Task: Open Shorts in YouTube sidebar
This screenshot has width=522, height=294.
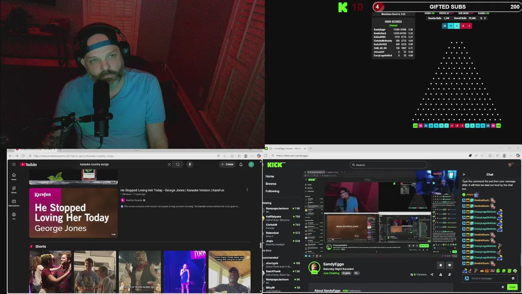Action: coord(14,189)
